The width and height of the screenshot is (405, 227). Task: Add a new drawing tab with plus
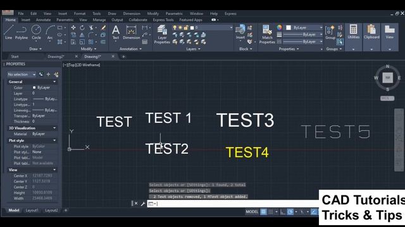(x=123, y=57)
